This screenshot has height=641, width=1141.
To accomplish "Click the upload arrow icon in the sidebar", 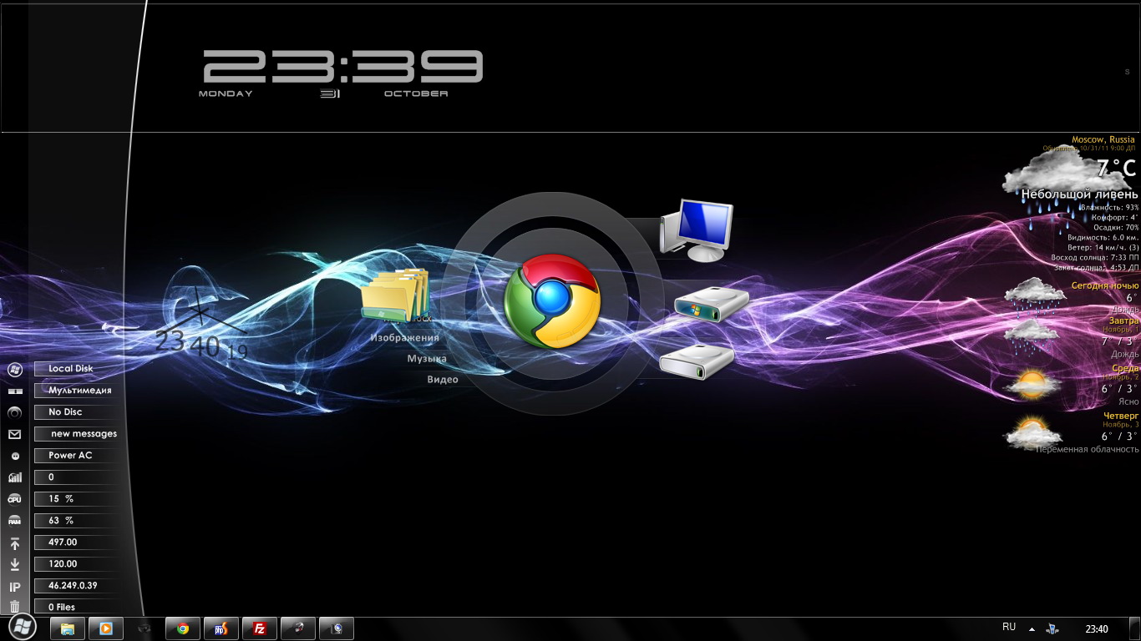I will click(14, 543).
